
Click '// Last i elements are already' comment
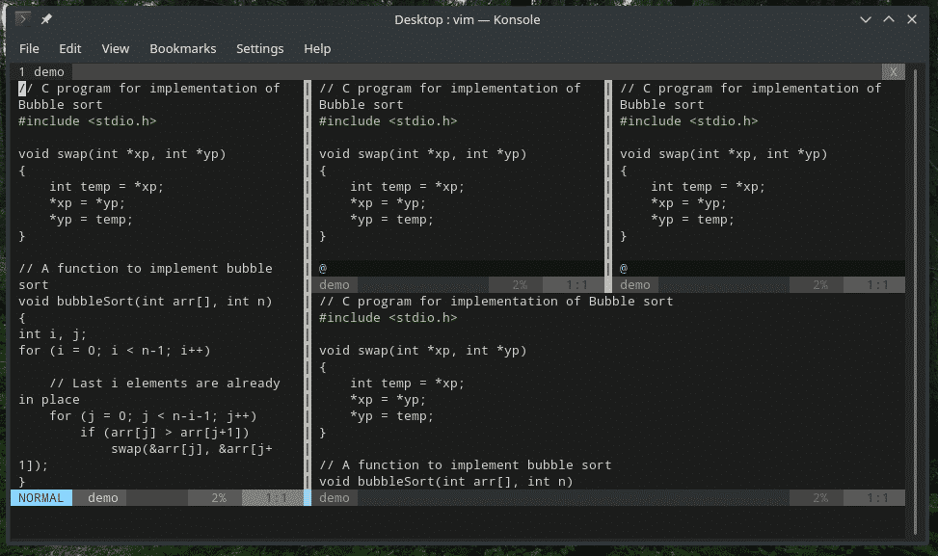[165, 384]
